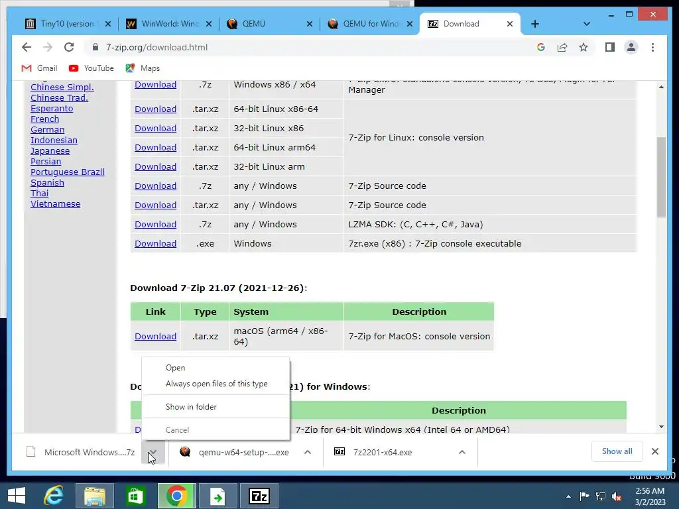Open the tab search chevron

[x=587, y=24]
